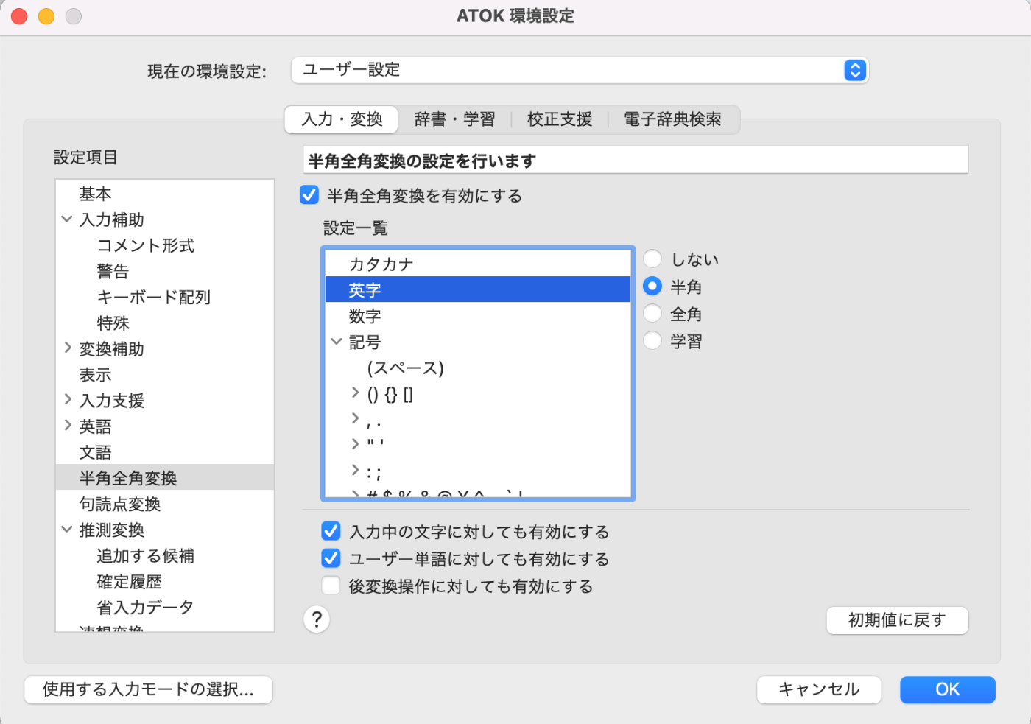This screenshot has width=1031, height=724.
Task: Select the 全角 radio button
Action: click(652, 313)
